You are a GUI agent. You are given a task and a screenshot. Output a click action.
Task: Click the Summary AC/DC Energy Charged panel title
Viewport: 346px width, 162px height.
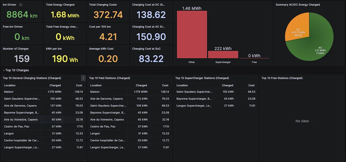298,5
